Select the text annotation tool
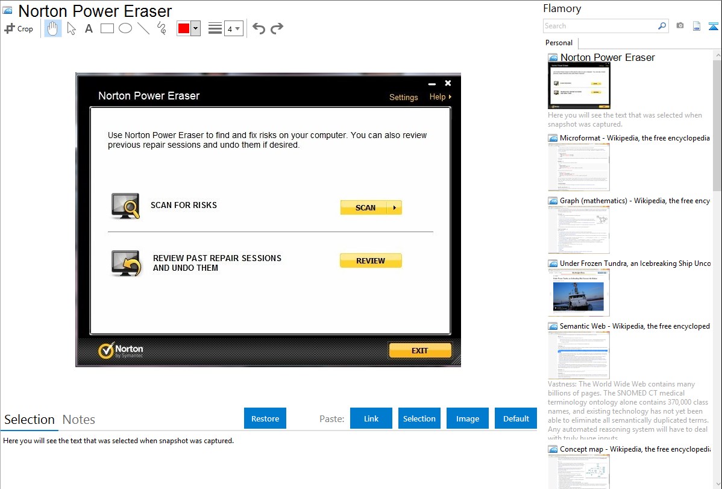This screenshot has height=489, width=722. coord(89,28)
